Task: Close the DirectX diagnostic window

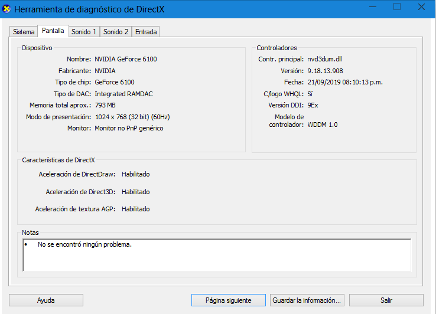Action: click(x=422, y=7)
